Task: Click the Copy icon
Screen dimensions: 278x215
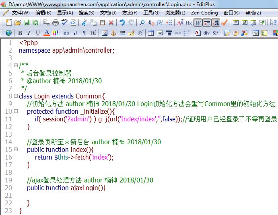Action: [93, 23]
